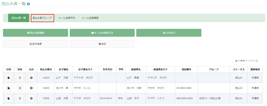The width and height of the screenshot is (267, 106).
Task: Open the メール送信予約 tab
Action: pos(66,18)
